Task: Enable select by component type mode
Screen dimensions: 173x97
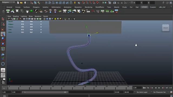Action: click(x=39, y=3)
